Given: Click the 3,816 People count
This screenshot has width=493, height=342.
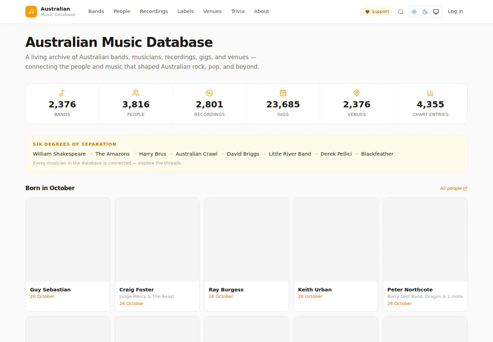Looking at the screenshot, I should [136, 104].
